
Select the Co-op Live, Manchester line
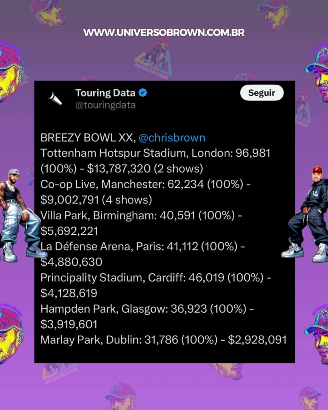click(x=145, y=192)
